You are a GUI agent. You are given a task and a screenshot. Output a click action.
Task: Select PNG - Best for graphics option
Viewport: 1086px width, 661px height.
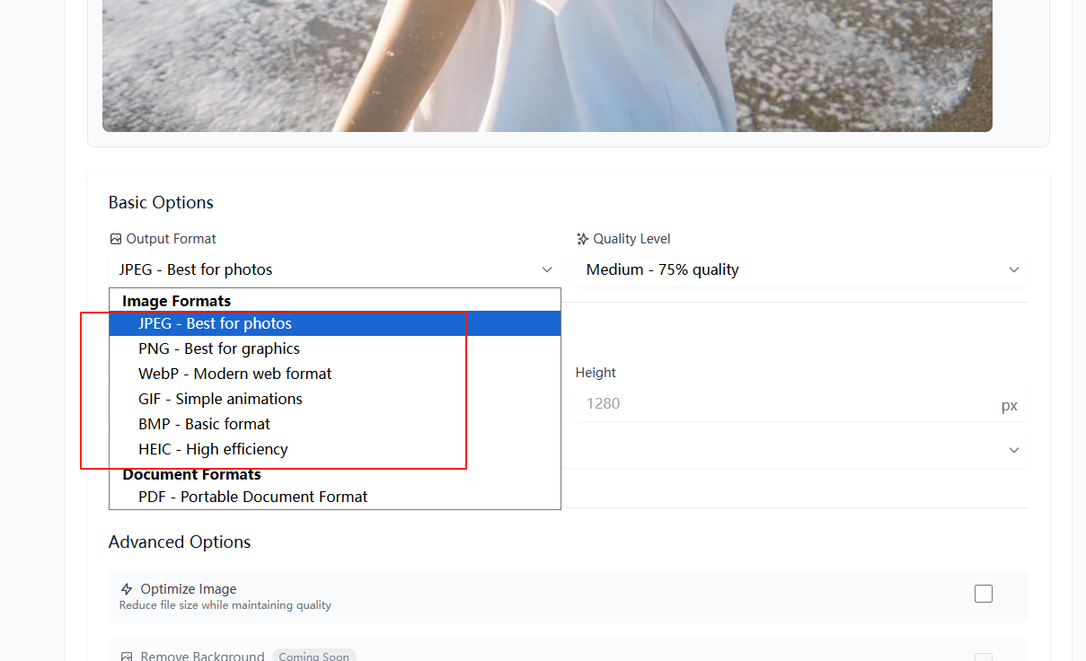tap(335, 348)
